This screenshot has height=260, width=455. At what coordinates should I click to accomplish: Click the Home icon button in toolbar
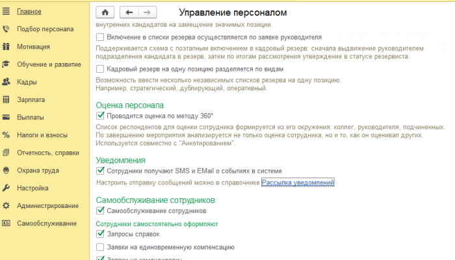coord(105,12)
